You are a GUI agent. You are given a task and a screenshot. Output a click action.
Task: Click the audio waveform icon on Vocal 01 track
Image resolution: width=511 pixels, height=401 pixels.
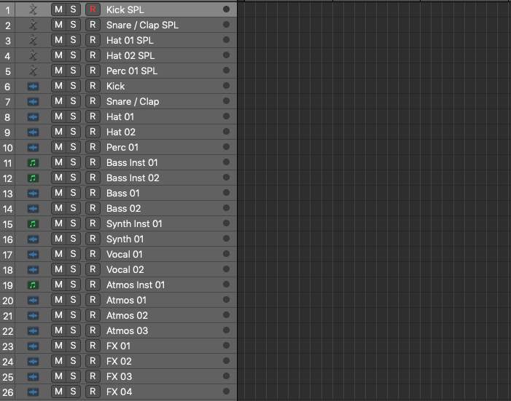32,254
